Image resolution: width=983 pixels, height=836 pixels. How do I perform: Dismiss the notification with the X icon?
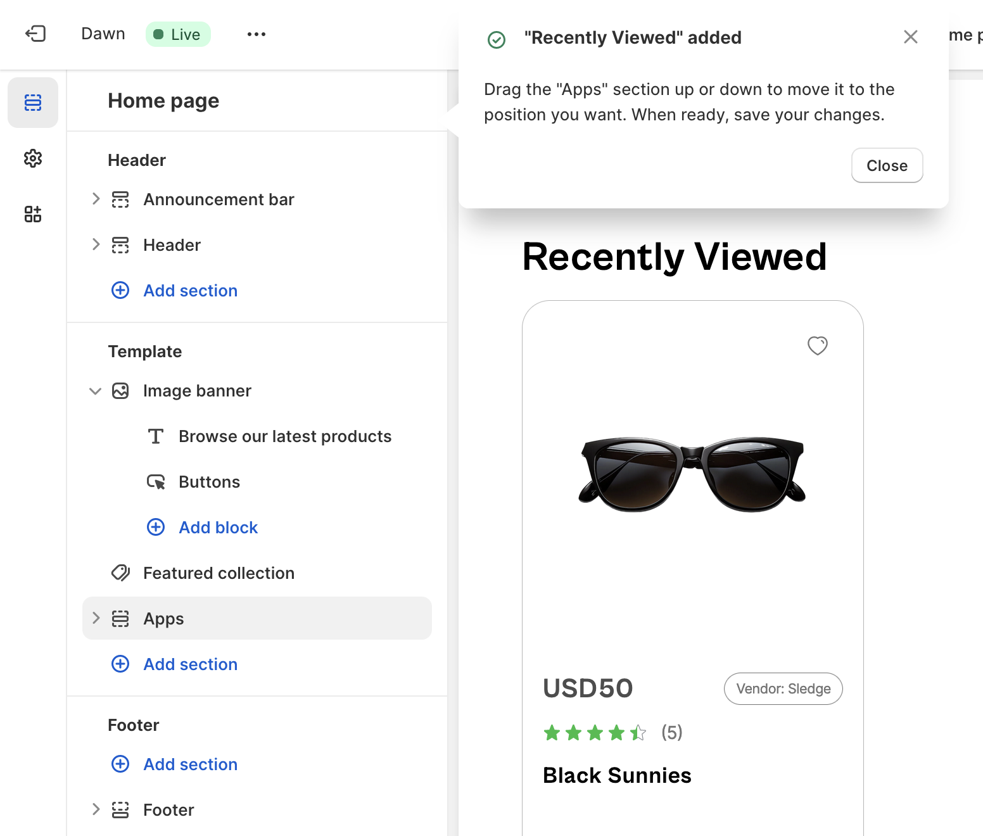(x=910, y=37)
